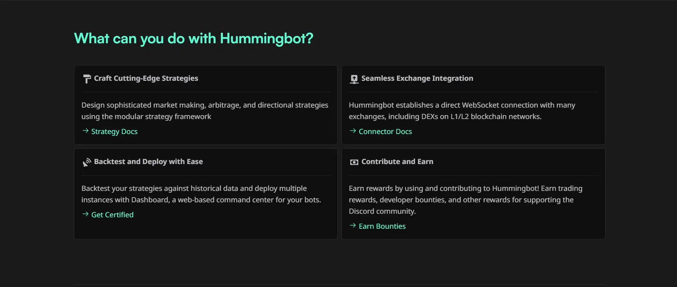The height and width of the screenshot is (287, 677).
Task: Follow the Get Certified link
Action: (x=112, y=215)
